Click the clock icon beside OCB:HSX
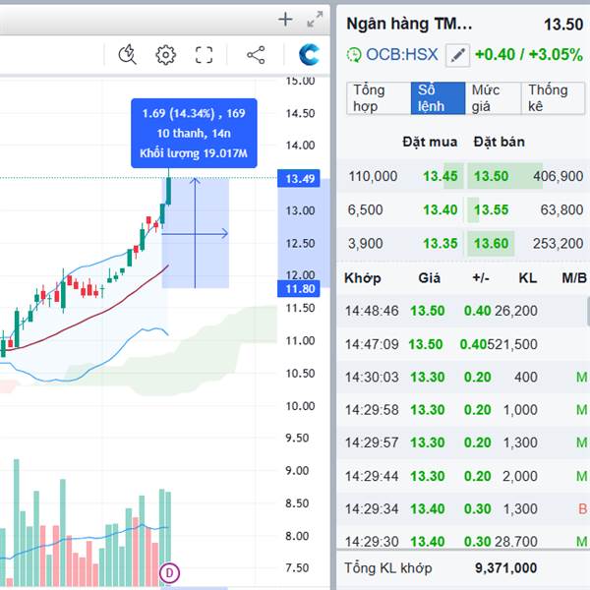Image resolution: width=590 pixels, height=590 pixels. coord(353,55)
